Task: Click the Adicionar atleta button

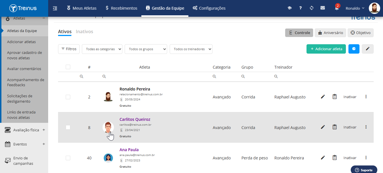Action: (x=326, y=49)
